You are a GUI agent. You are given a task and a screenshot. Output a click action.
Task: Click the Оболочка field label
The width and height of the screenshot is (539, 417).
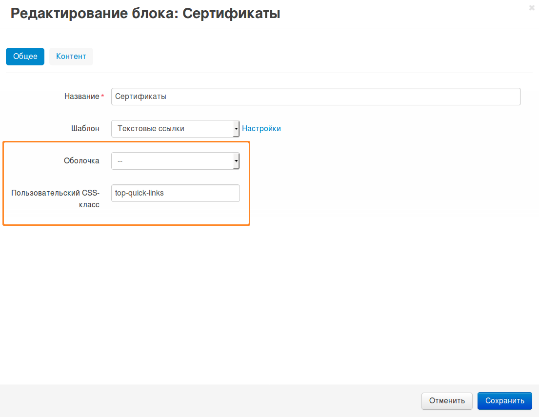81,161
